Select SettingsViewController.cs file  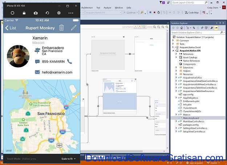[195, 128]
